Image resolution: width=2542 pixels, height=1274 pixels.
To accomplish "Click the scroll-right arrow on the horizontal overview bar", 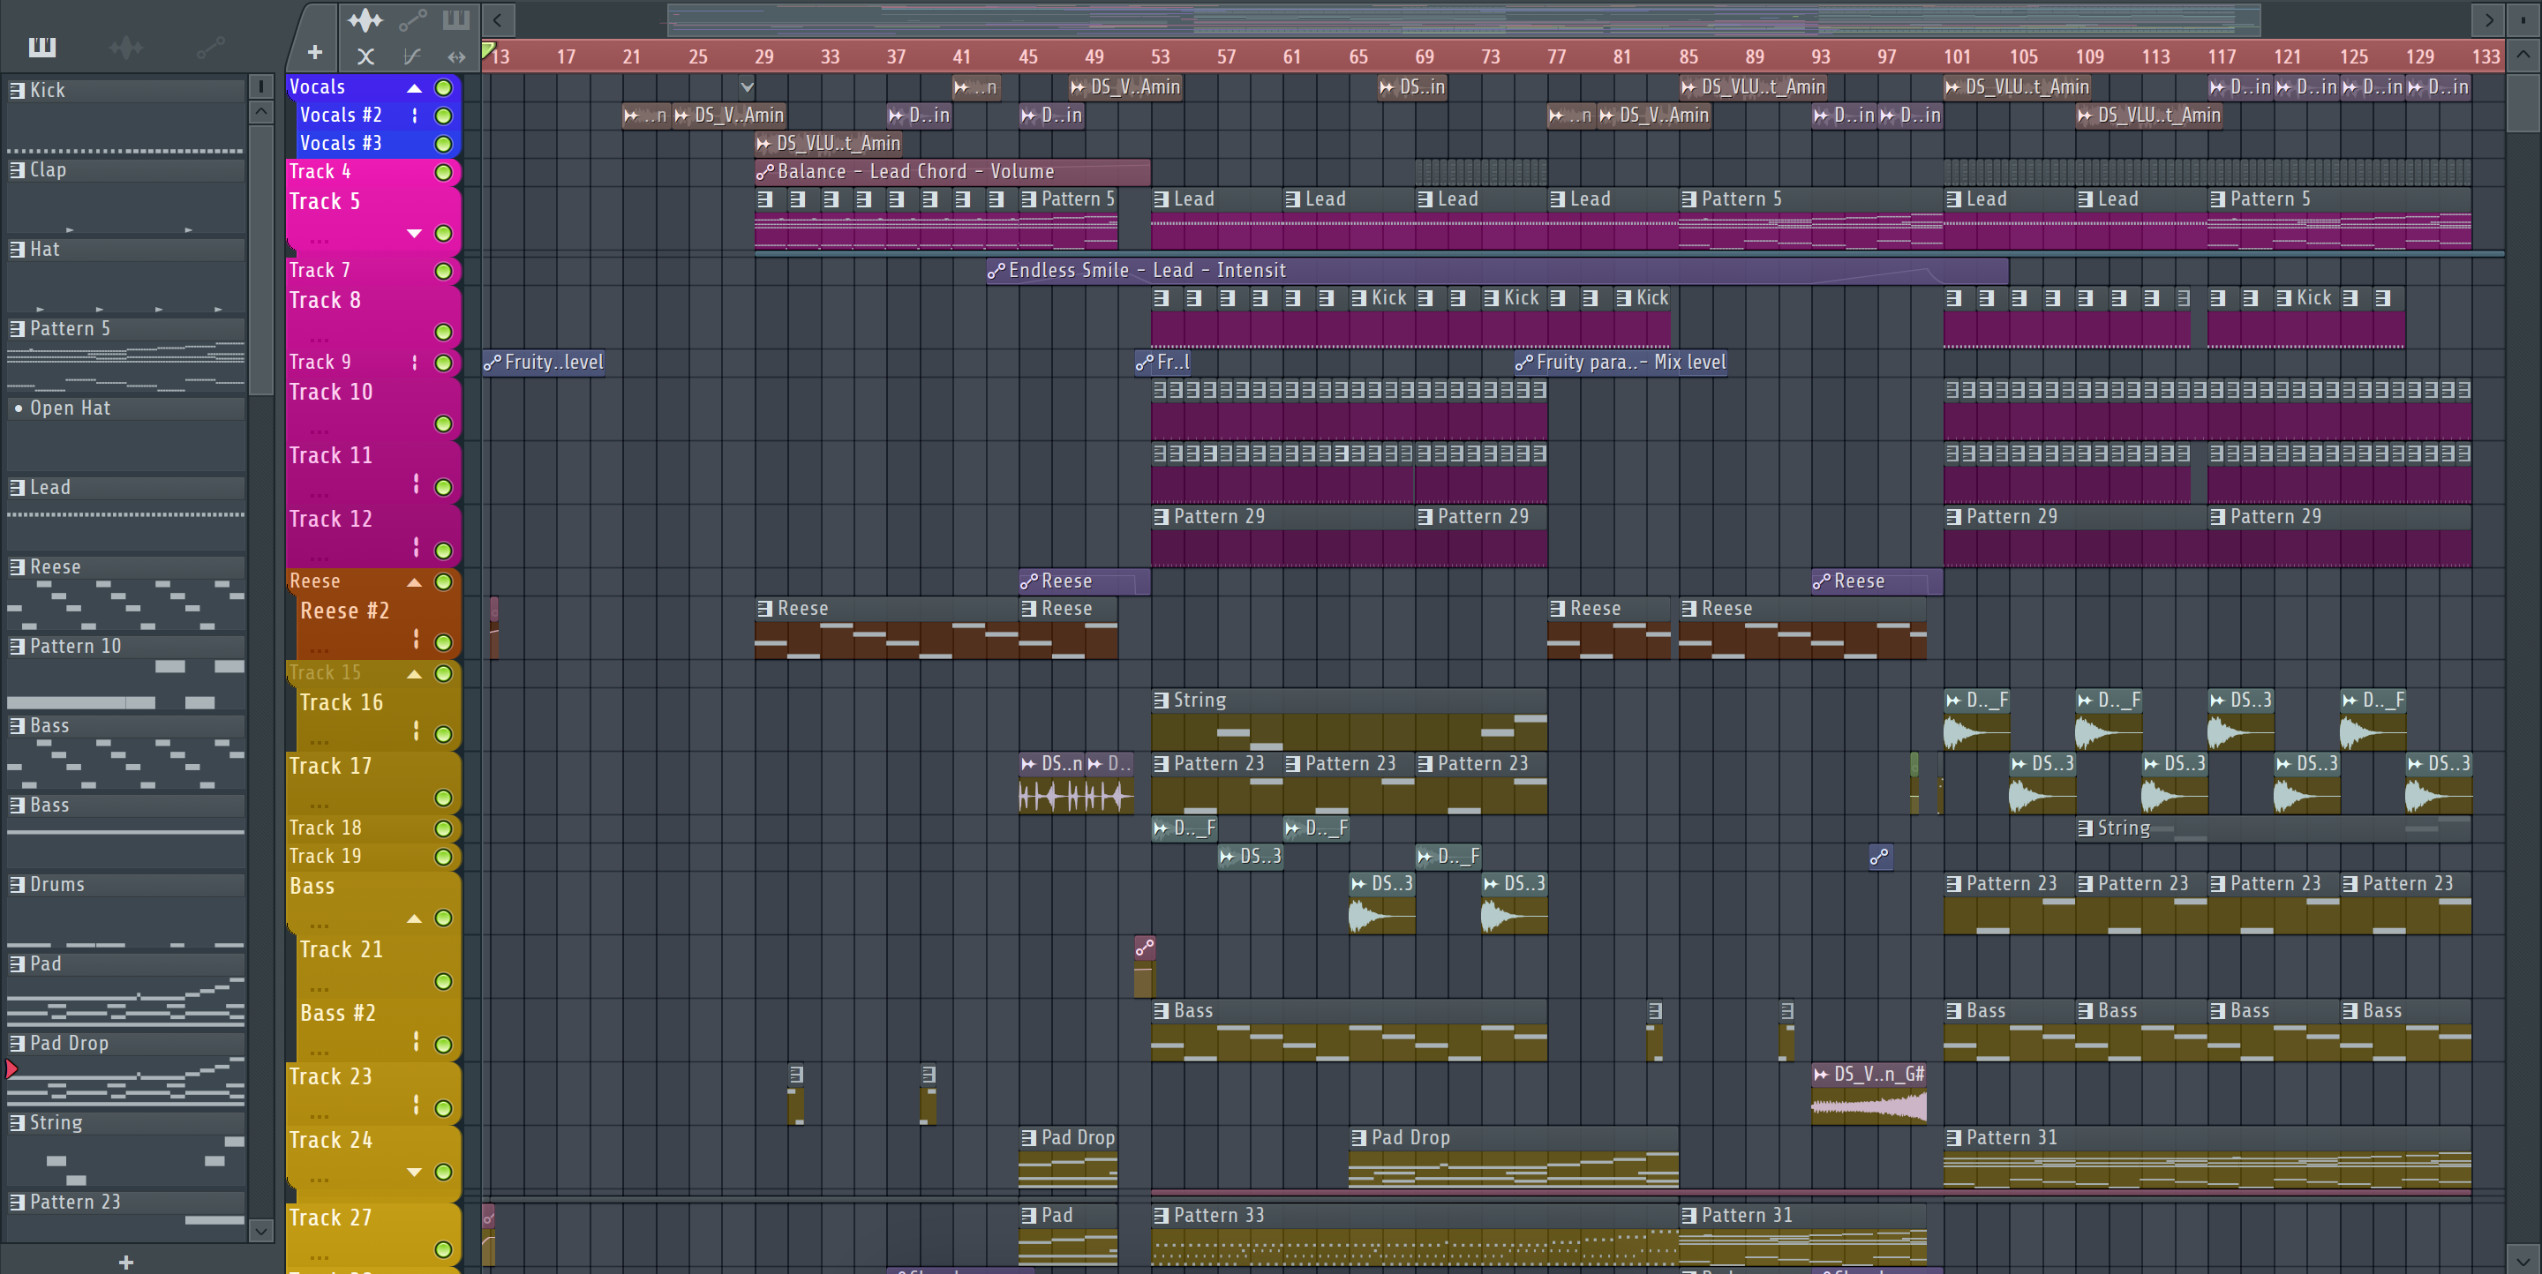I will pos(2489,19).
